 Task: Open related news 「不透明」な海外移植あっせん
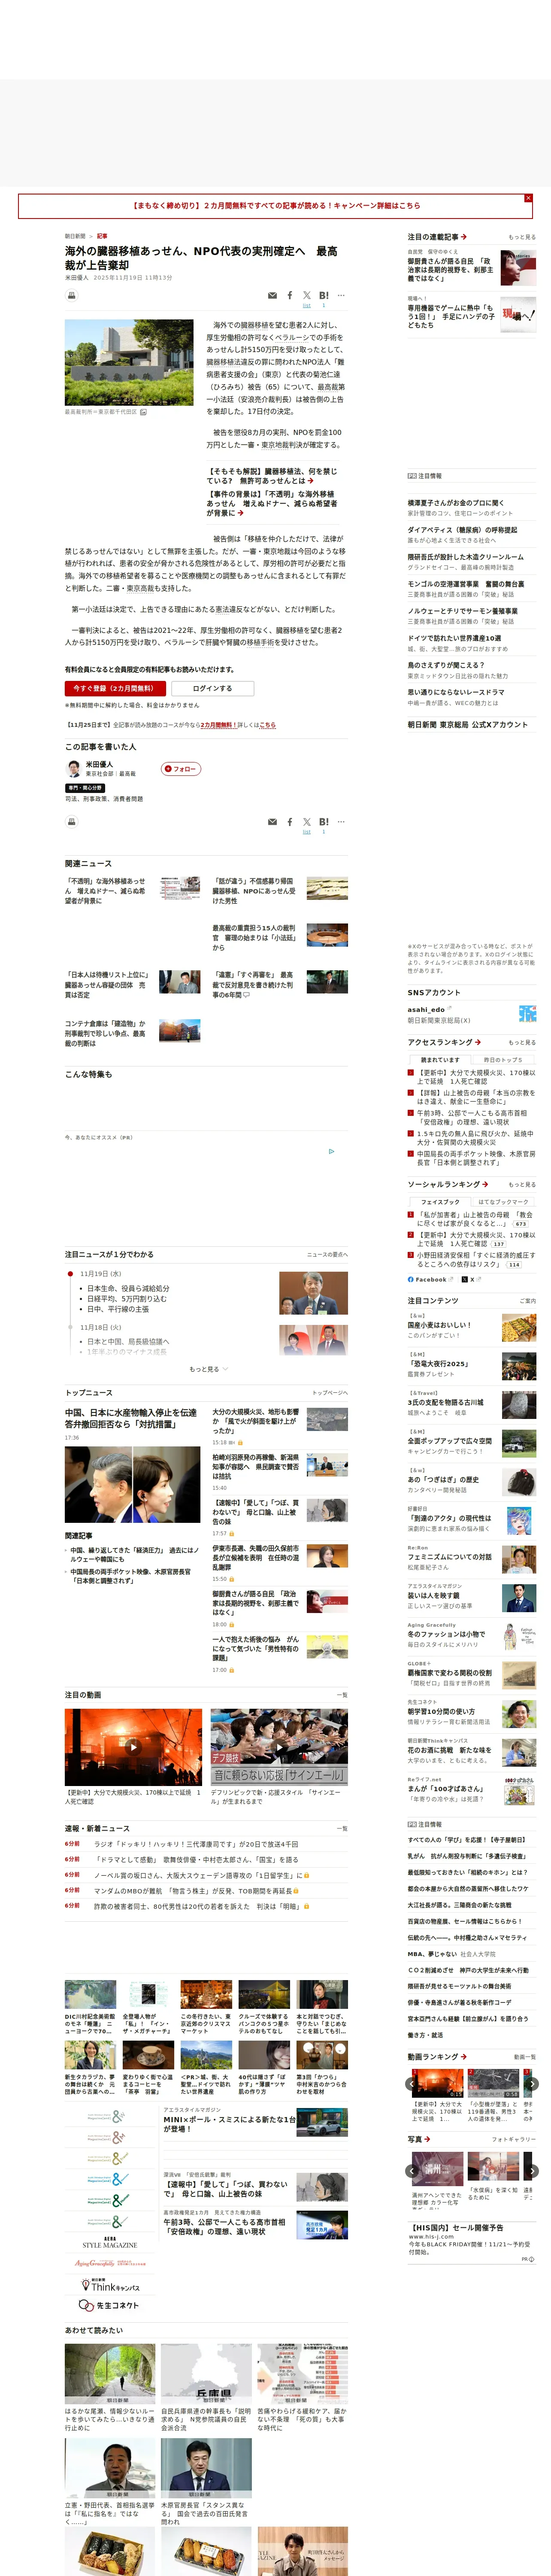tap(106, 891)
